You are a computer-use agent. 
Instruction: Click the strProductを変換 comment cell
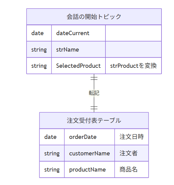pyautogui.click(x=133, y=66)
